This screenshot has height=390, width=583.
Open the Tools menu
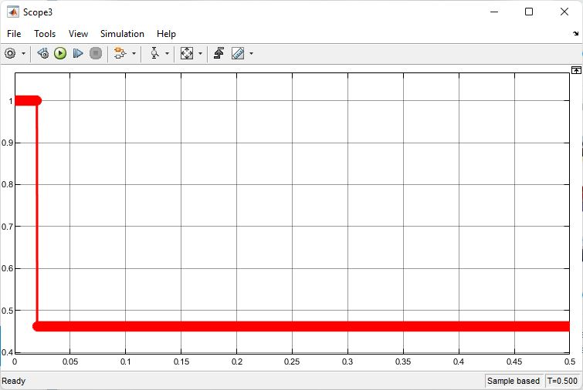(x=45, y=34)
